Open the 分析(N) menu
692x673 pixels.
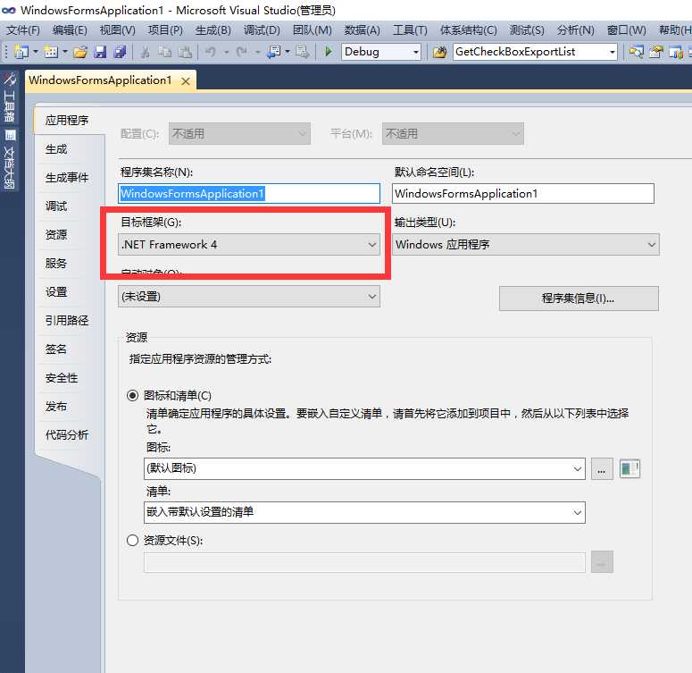point(576,30)
